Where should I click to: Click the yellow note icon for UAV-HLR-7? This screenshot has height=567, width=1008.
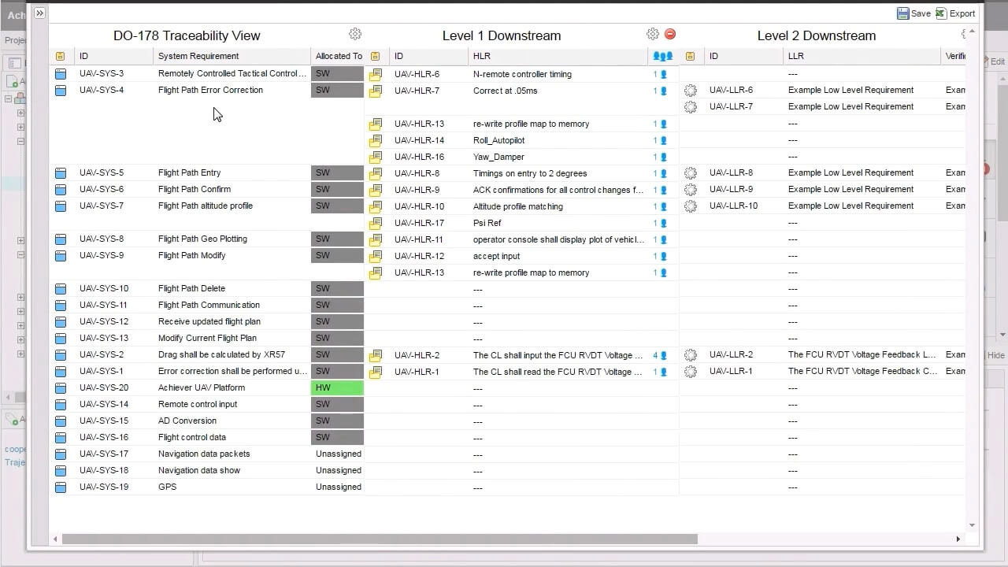(x=376, y=91)
